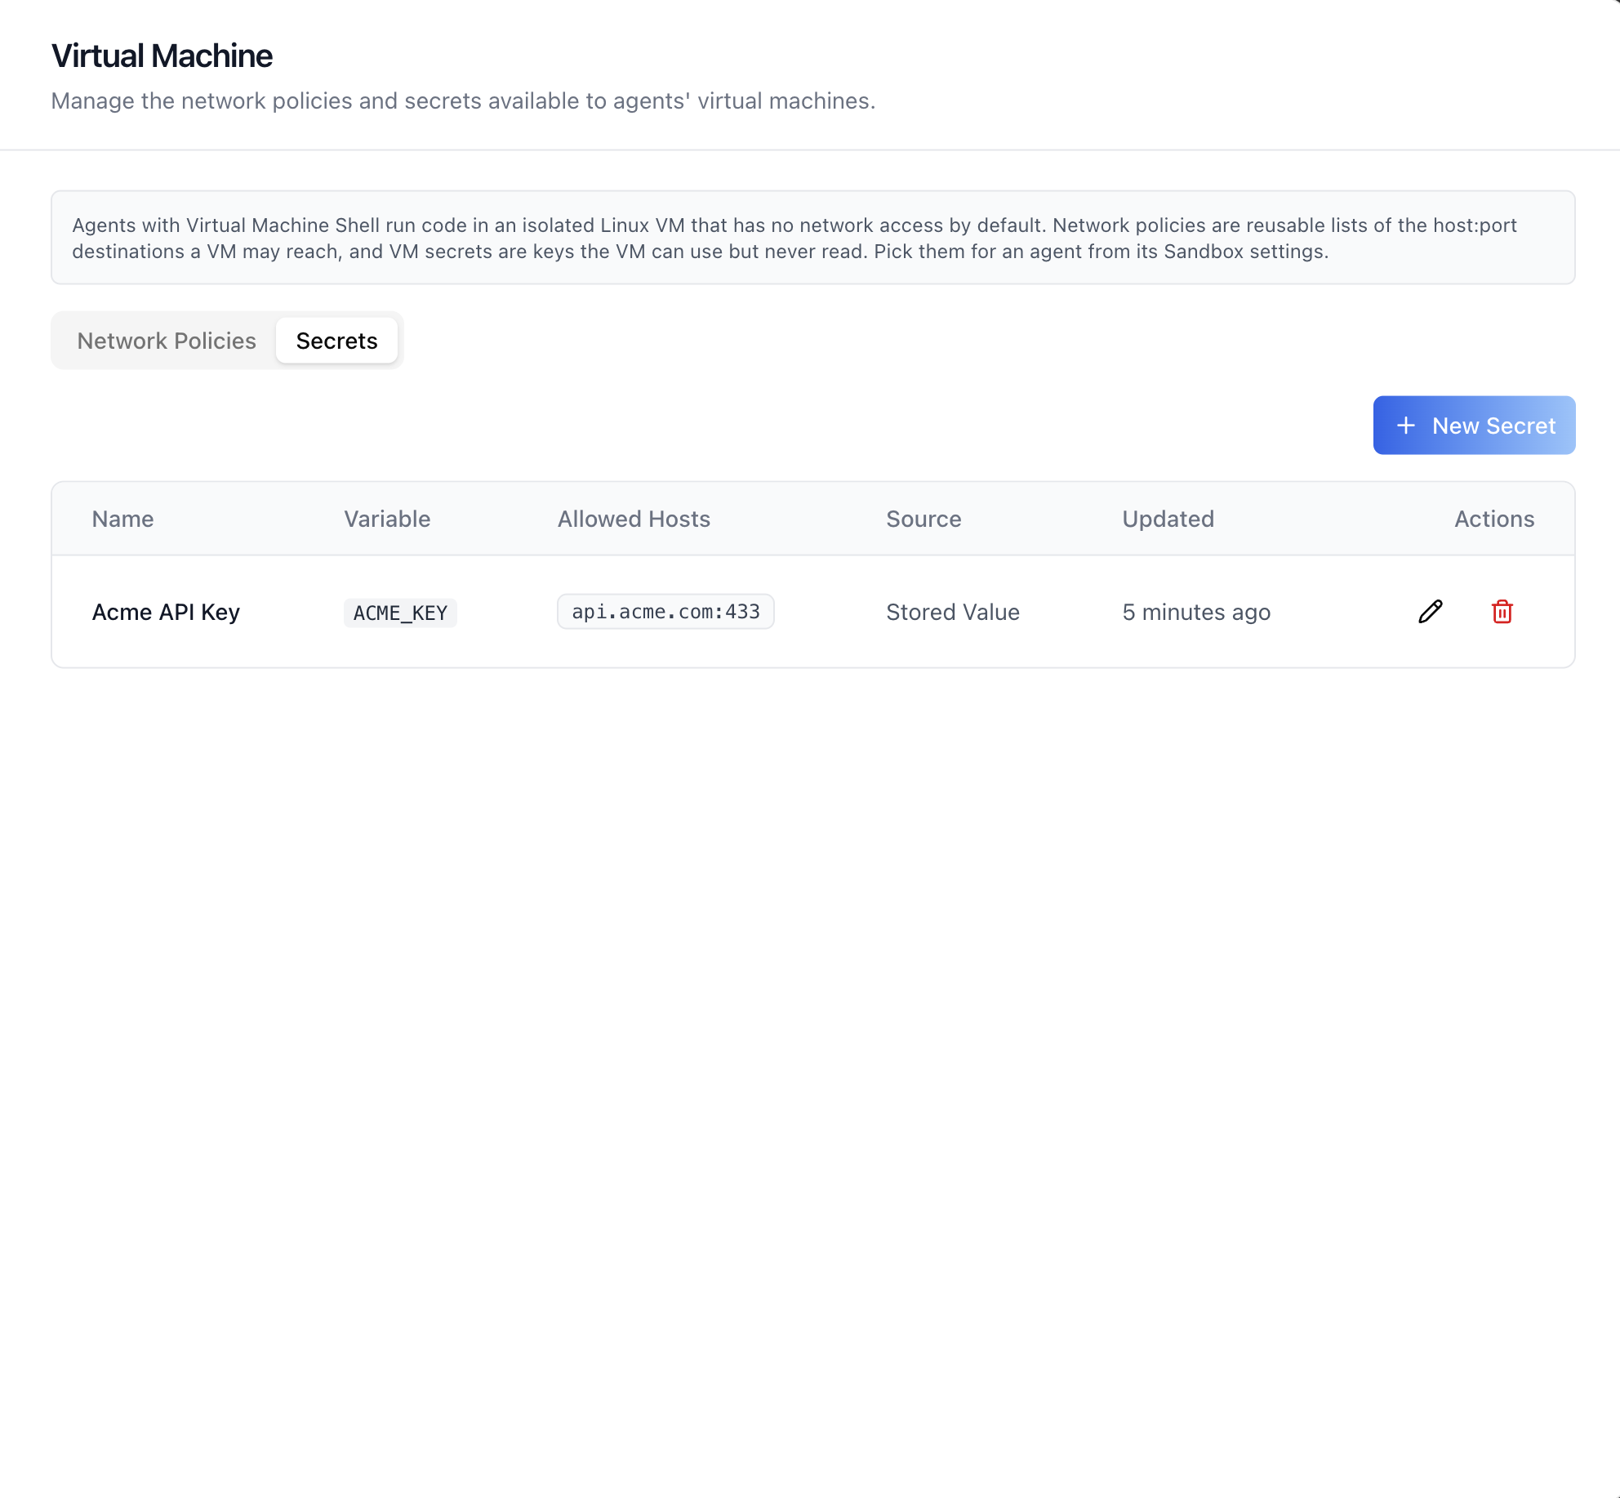The width and height of the screenshot is (1620, 1498).
Task: Click the Stored Value source cell
Action: click(x=953, y=612)
